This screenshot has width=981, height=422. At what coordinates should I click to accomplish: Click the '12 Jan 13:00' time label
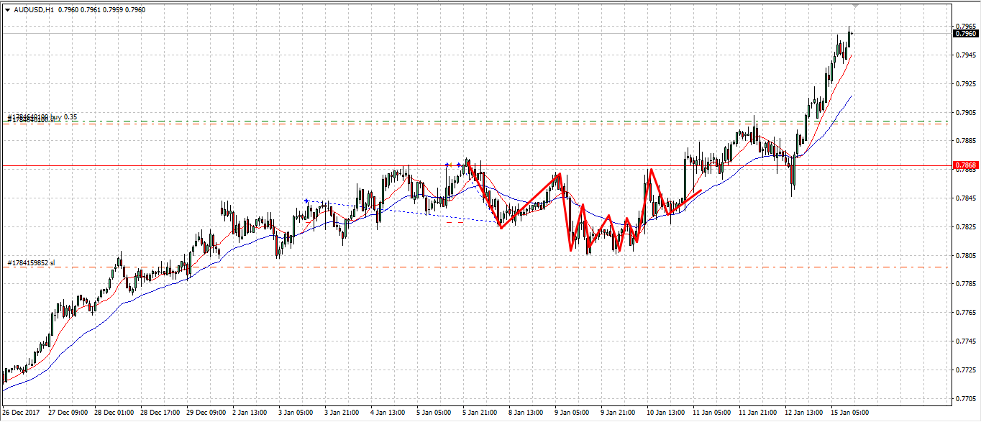[x=803, y=413]
